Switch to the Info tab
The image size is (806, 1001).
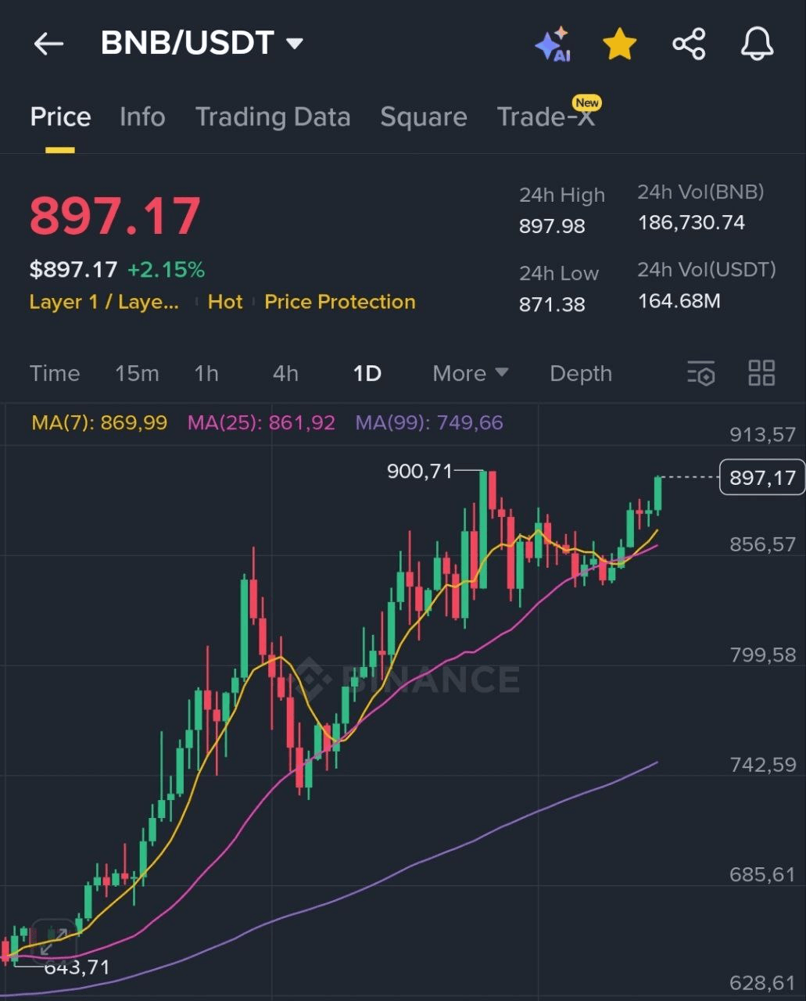pos(142,117)
